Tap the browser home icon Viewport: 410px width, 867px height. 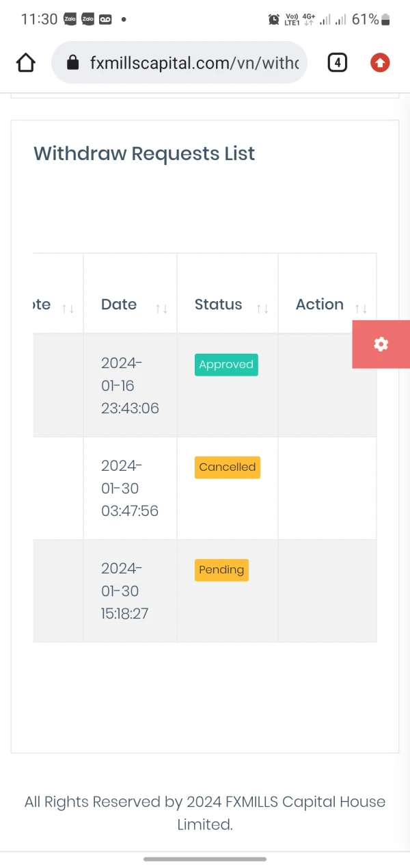tap(25, 63)
